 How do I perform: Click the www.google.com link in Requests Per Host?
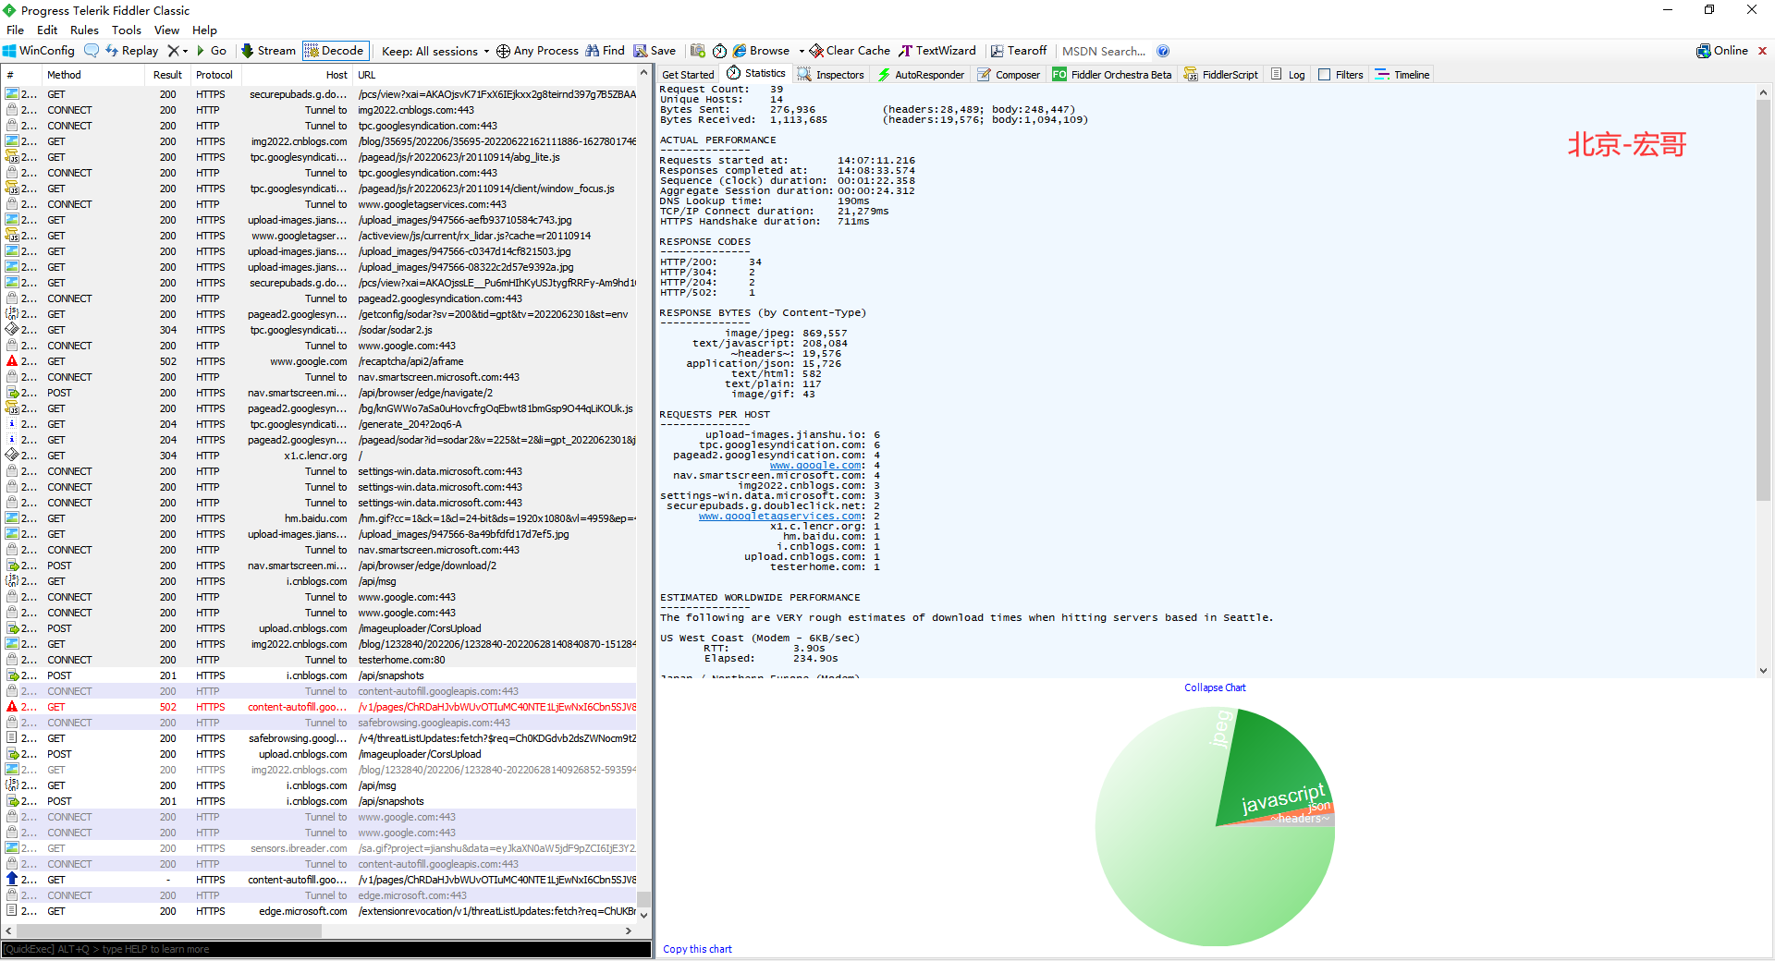click(816, 466)
